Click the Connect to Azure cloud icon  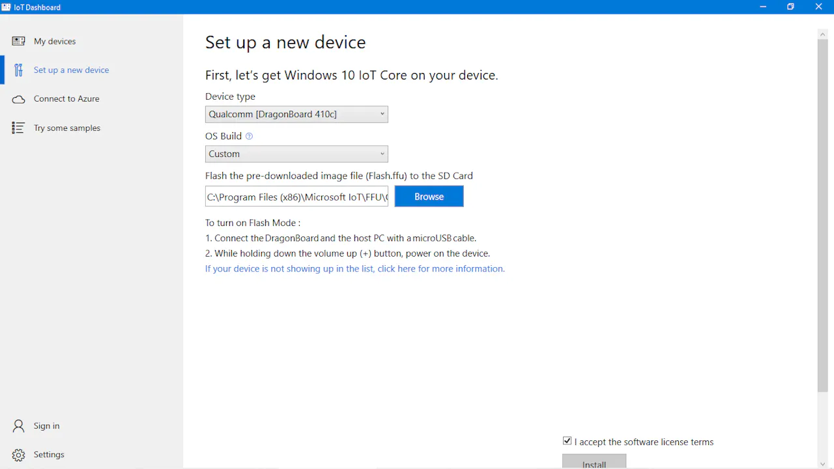pyautogui.click(x=18, y=99)
